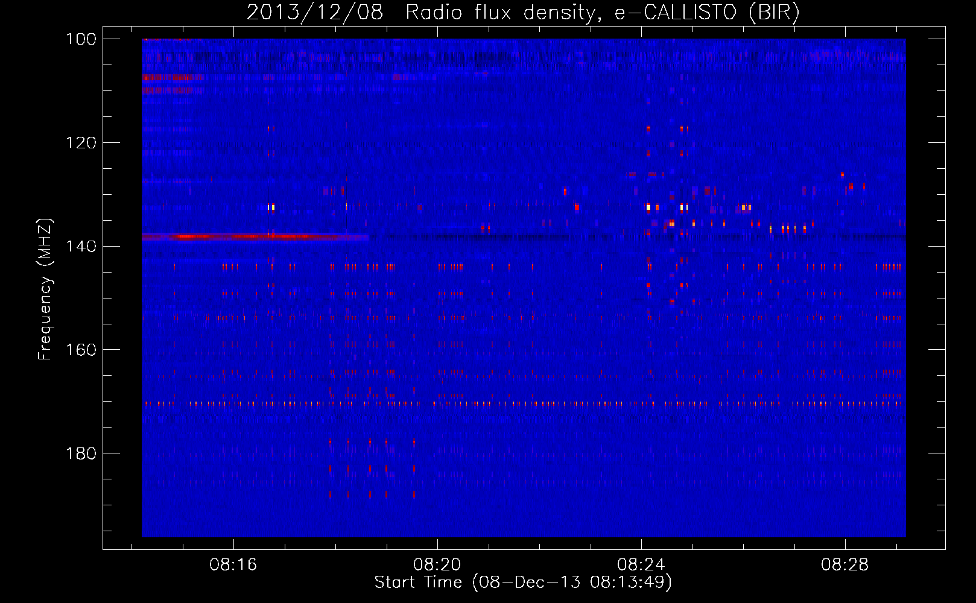Select the 'Frequency (MHZ)' axis label
Screen dimensions: 976x603
[x=45, y=289]
